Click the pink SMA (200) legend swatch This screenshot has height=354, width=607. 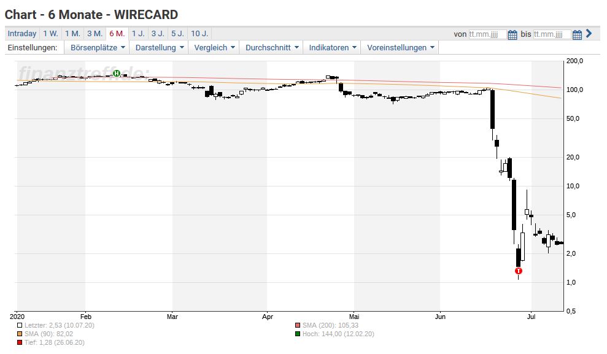[298, 325]
